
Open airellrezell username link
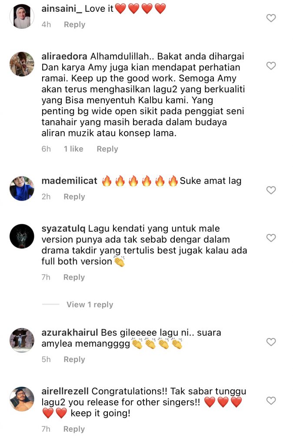pyautogui.click(x=65, y=392)
